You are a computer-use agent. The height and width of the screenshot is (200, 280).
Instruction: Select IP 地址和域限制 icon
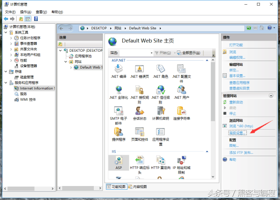click(x=181, y=161)
